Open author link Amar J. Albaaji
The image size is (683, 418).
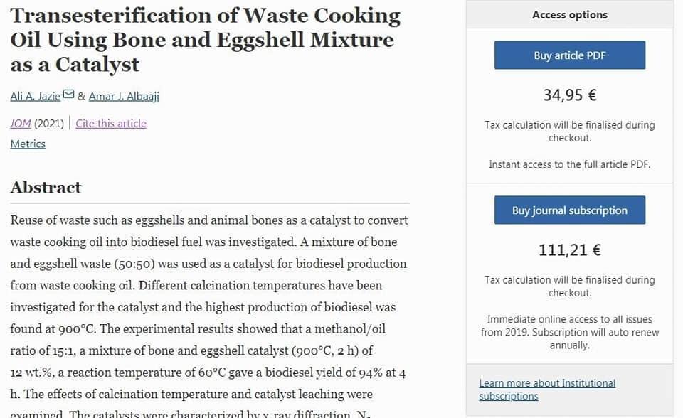124,96
